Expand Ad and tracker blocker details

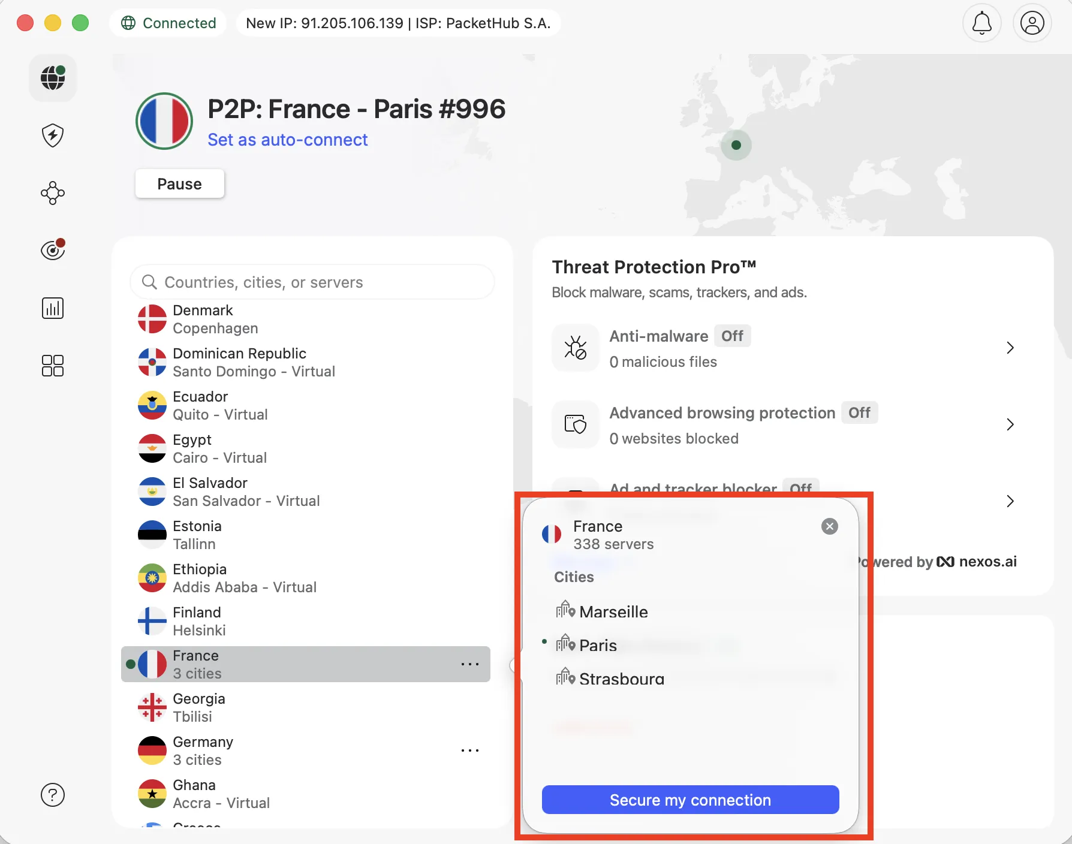[x=1010, y=501]
